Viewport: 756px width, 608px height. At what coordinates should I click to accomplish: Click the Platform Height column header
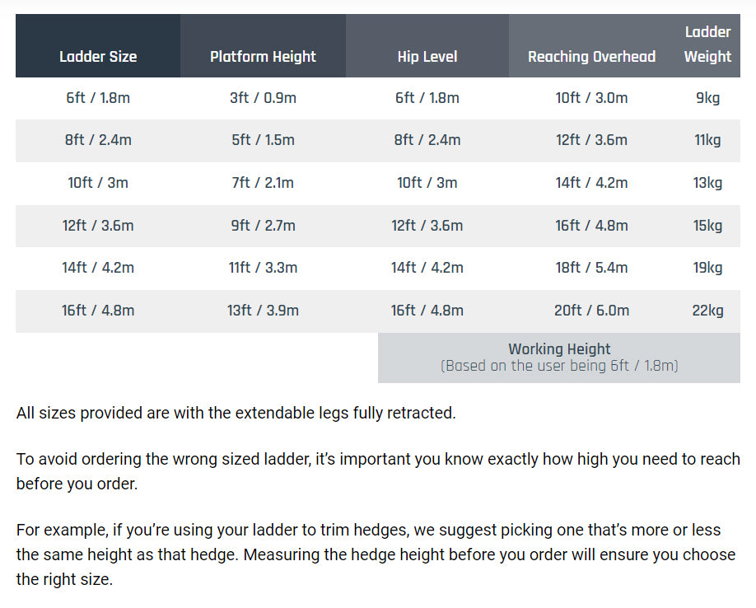(263, 57)
